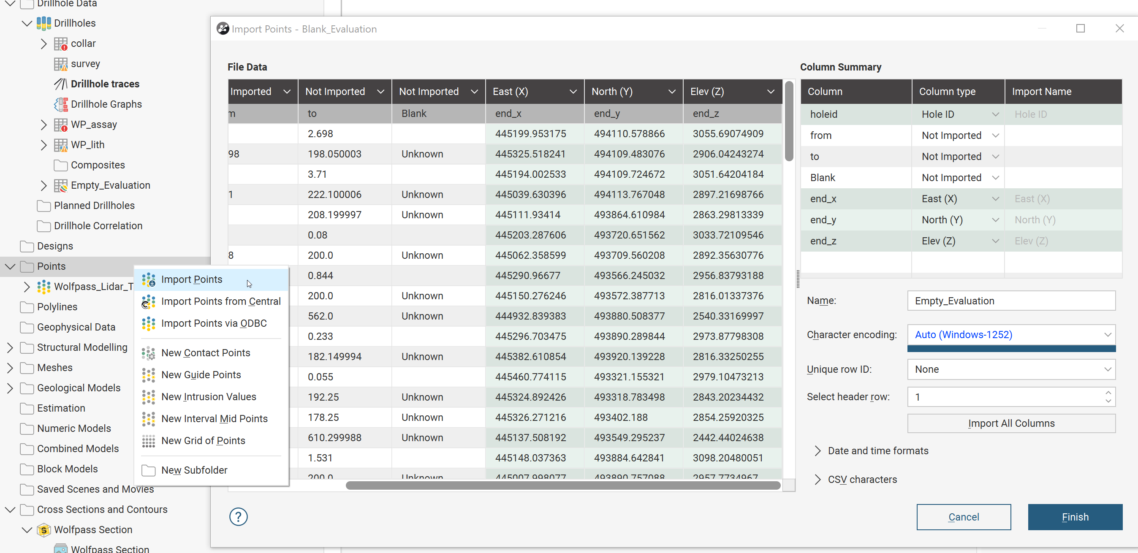Collapse the Drillholes tree node
The width and height of the screenshot is (1138, 553).
pyautogui.click(x=27, y=23)
